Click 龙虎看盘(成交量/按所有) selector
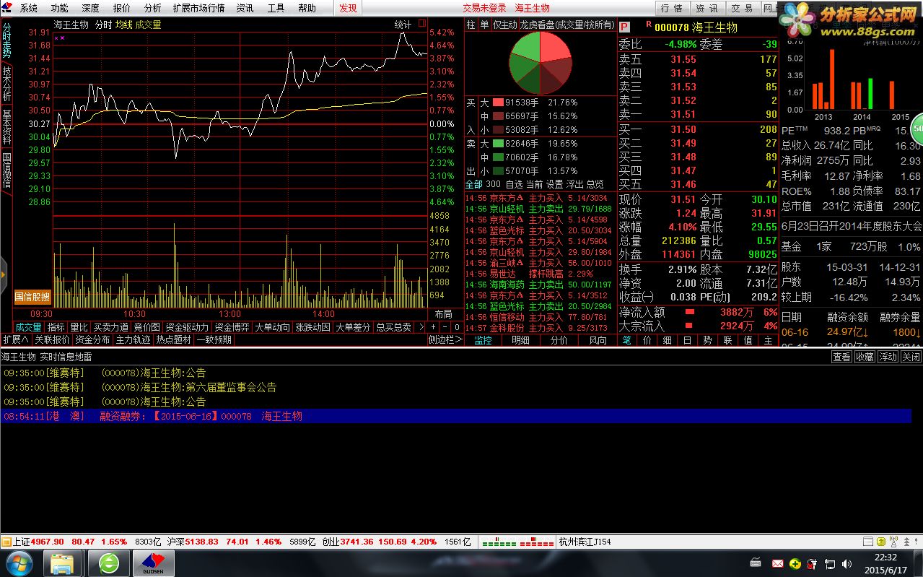Screen dimensions: 923x577 [x=567, y=25]
